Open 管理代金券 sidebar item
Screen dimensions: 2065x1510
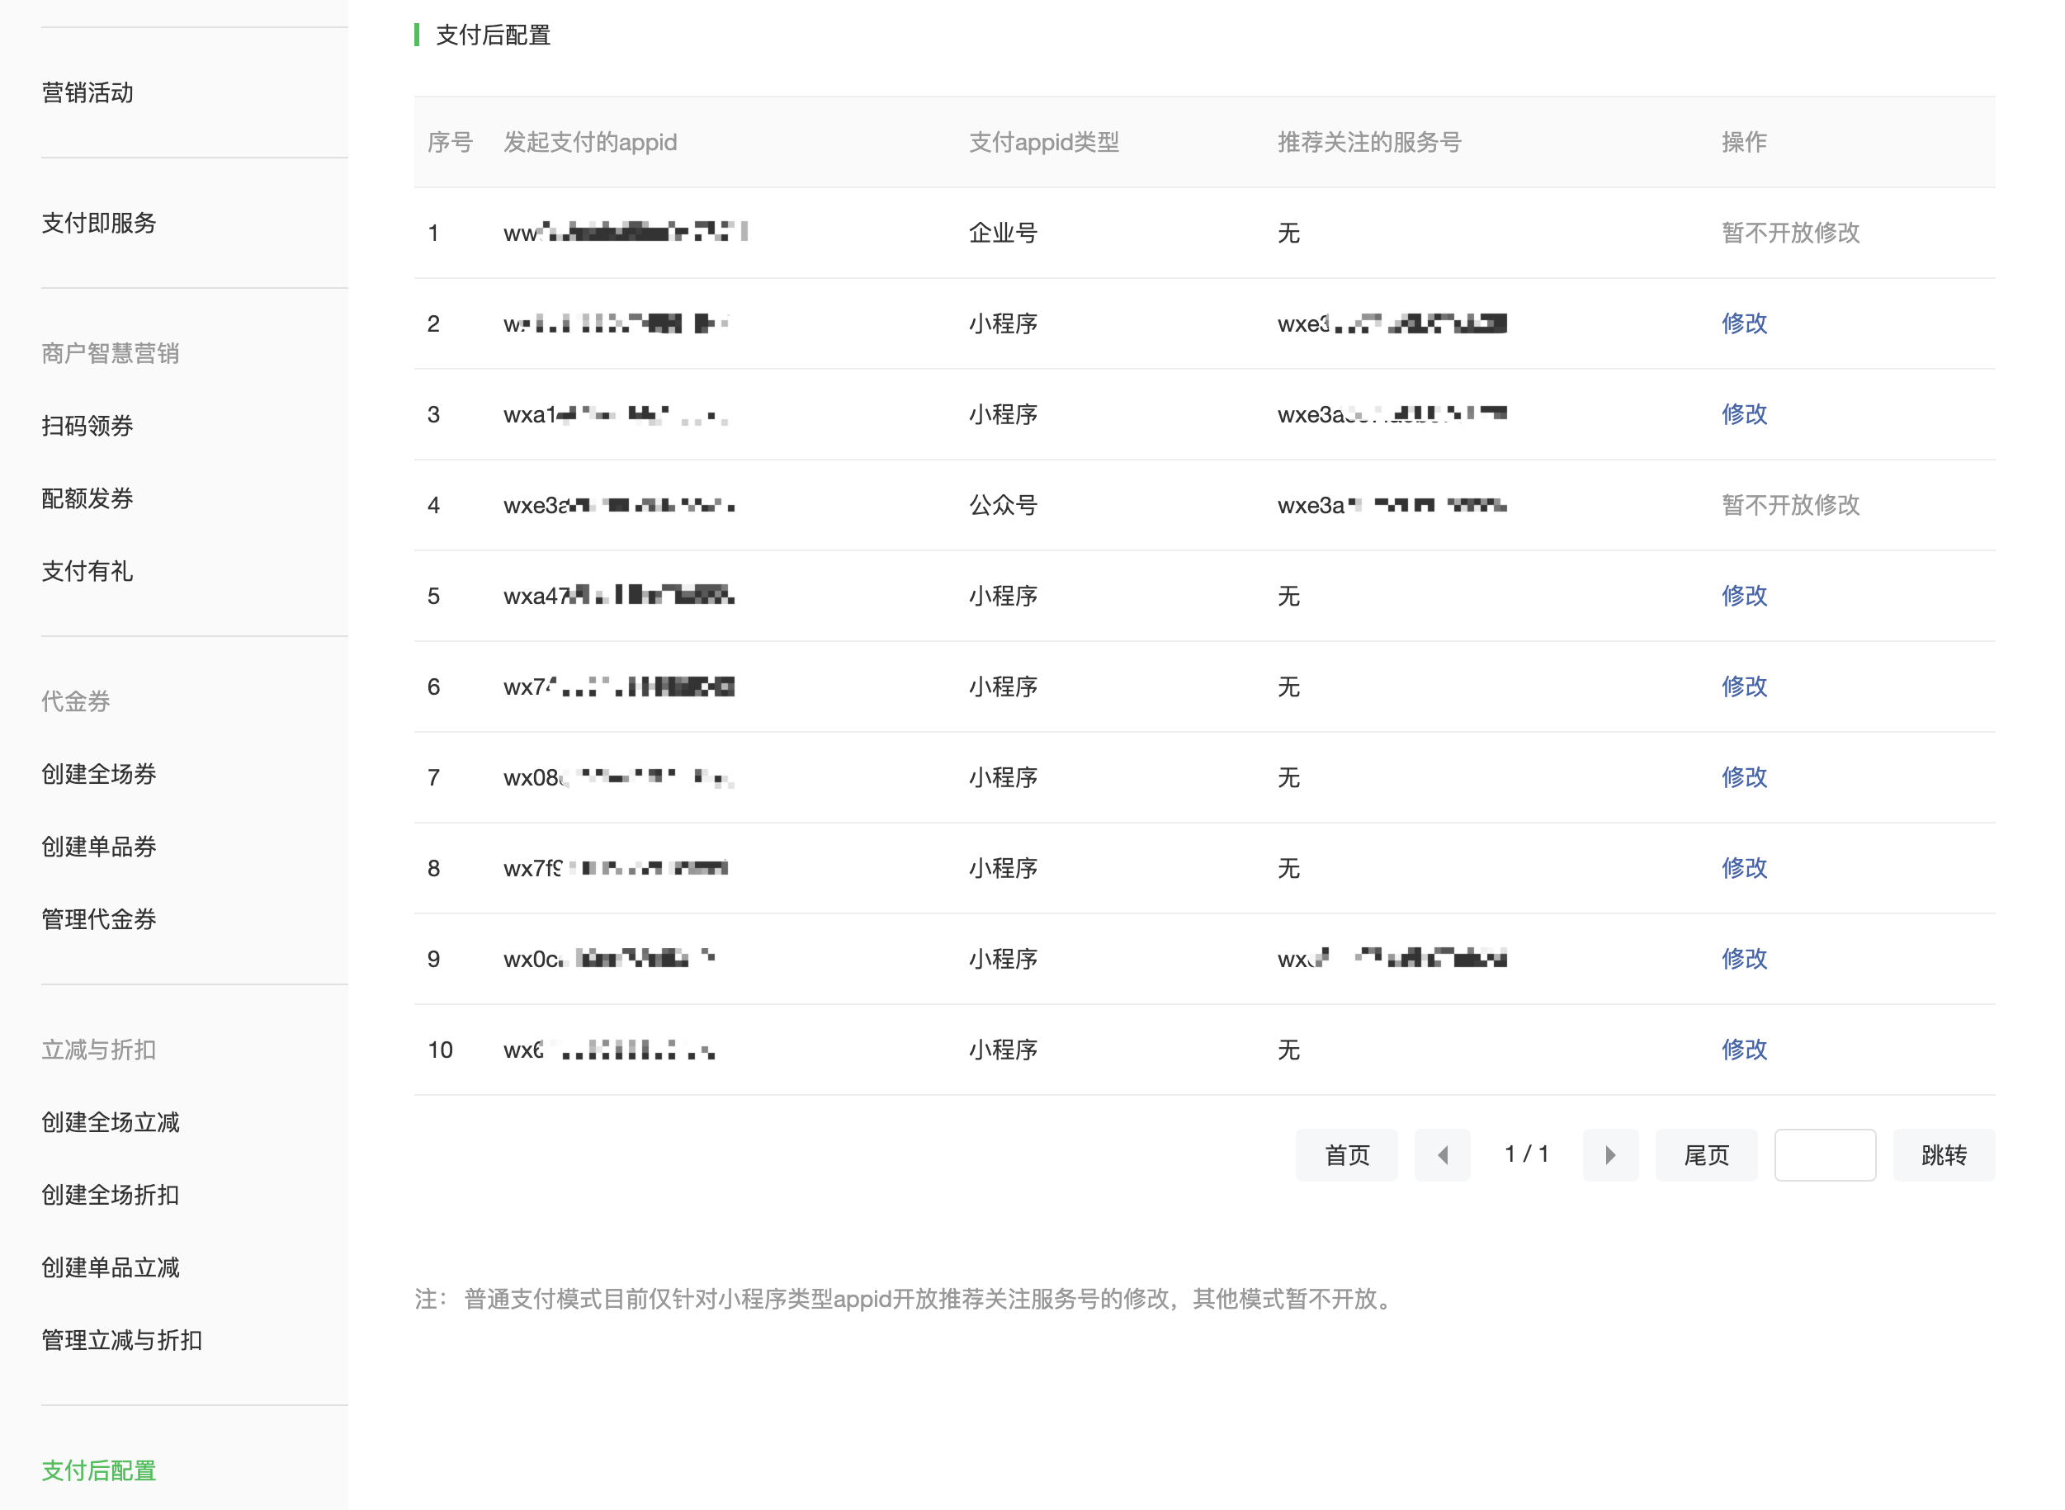99,919
